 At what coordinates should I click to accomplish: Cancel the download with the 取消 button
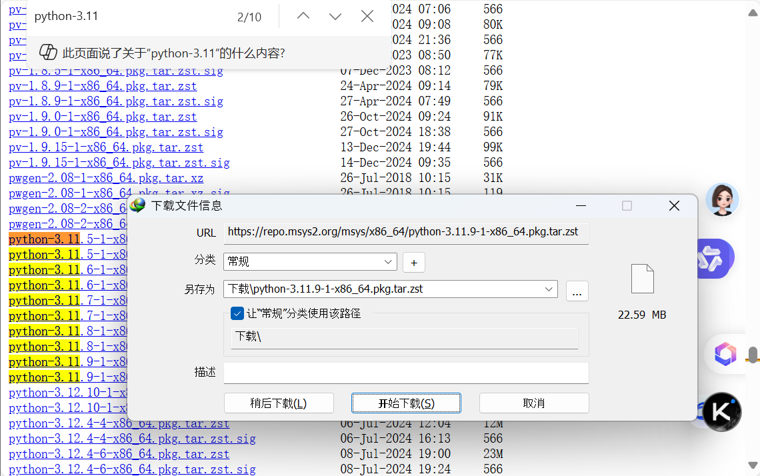tap(533, 403)
